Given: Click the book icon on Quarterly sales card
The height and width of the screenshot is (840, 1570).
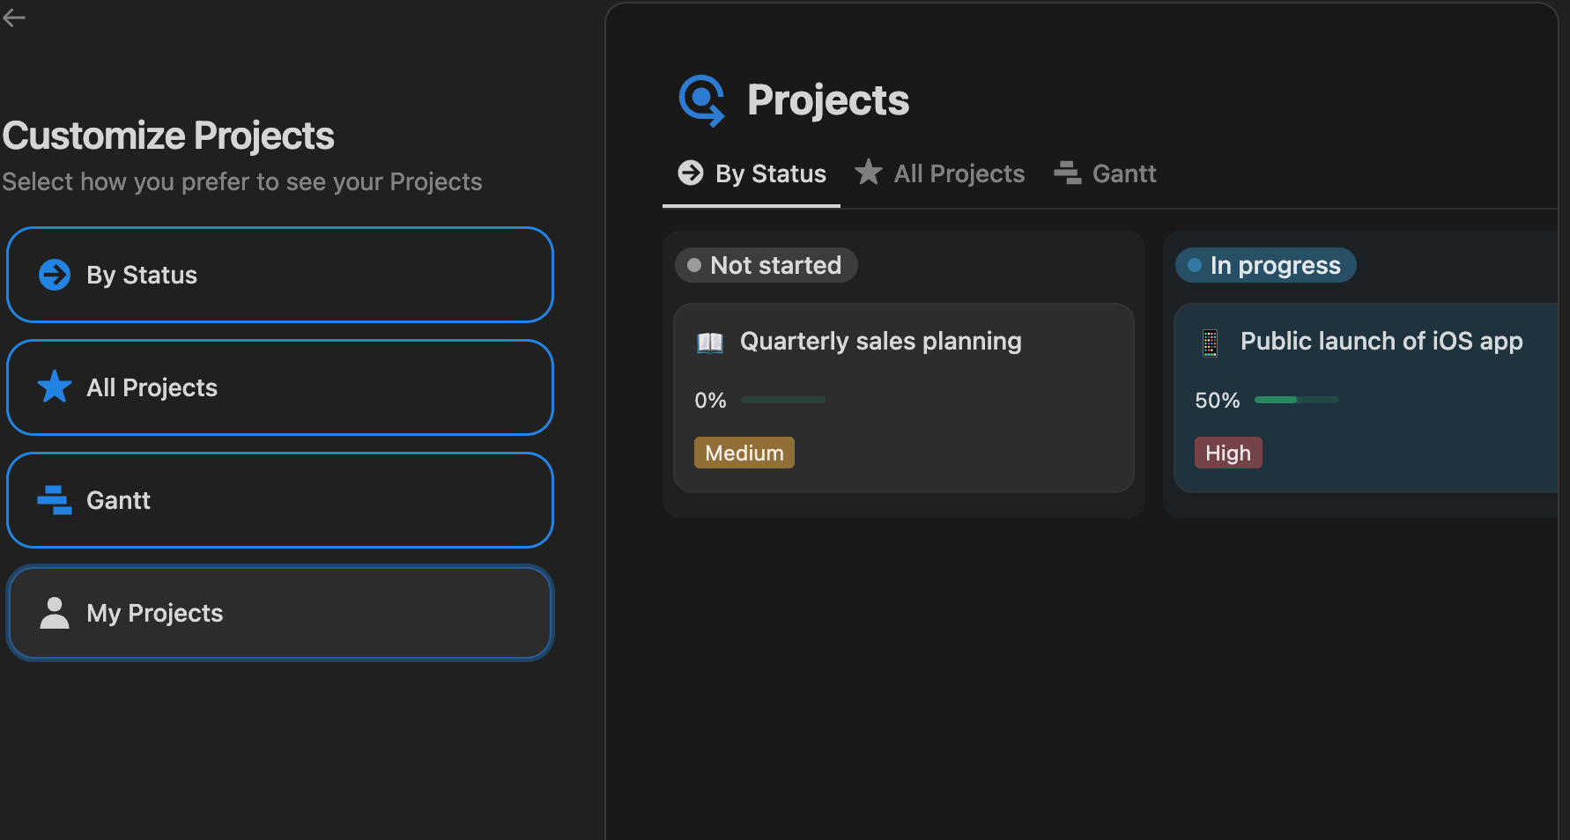Looking at the screenshot, I should click(710, 342).
